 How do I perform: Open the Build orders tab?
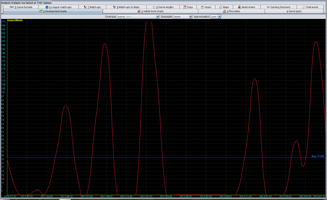(x=247, y=7)
